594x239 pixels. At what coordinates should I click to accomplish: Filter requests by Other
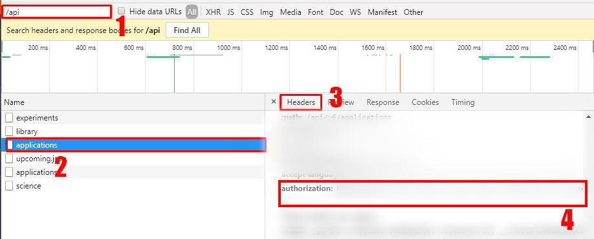pos(413,12)
